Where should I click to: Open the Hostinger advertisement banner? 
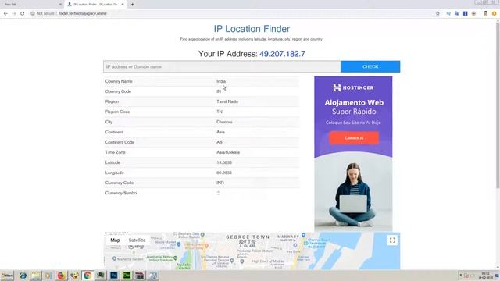pyautogui.click(x=353, y=153)
